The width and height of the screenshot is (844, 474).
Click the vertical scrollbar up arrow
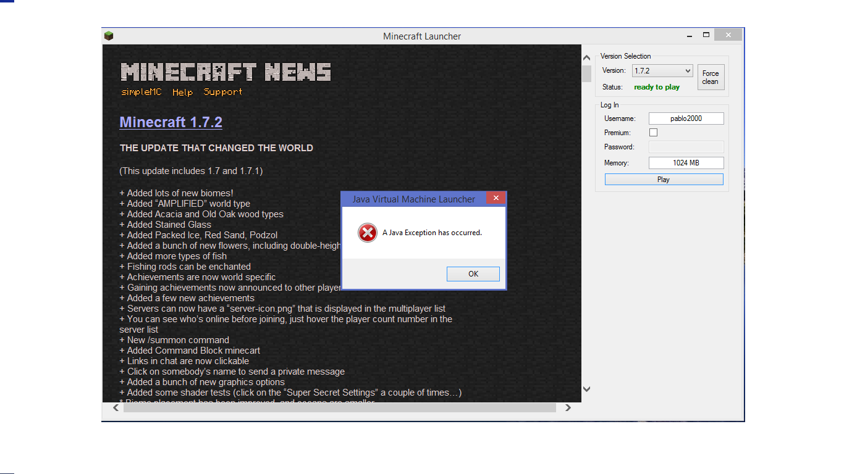(587, 58)
